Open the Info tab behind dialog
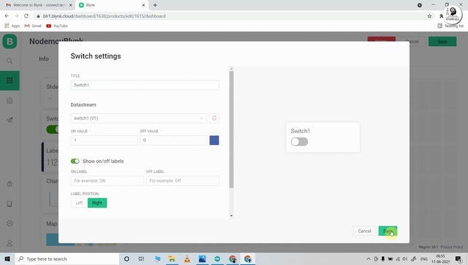Image resolution: width=468 pixels, height=265 pixels. tap(44, 59)
